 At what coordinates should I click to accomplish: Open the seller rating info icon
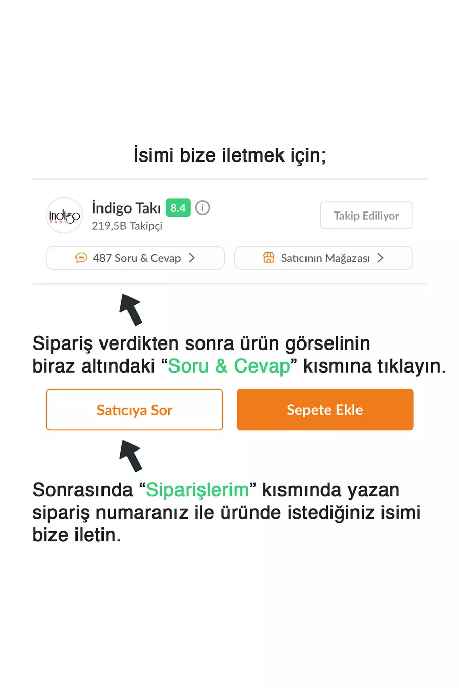pos(202,208)
